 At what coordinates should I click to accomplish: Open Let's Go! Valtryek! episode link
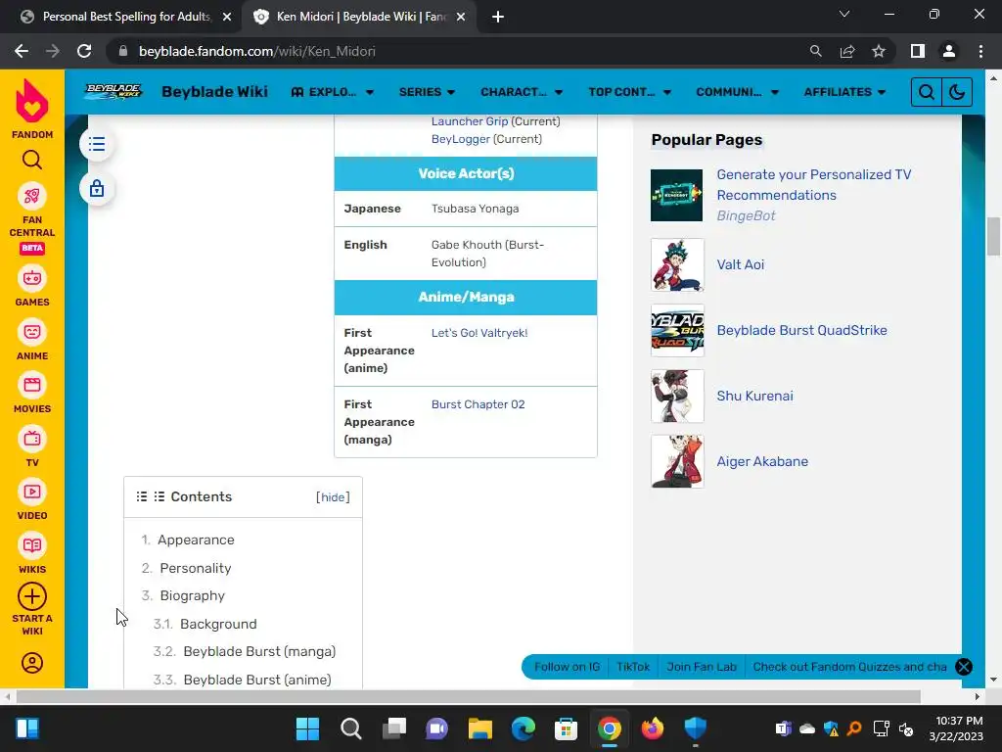point(479,333)
